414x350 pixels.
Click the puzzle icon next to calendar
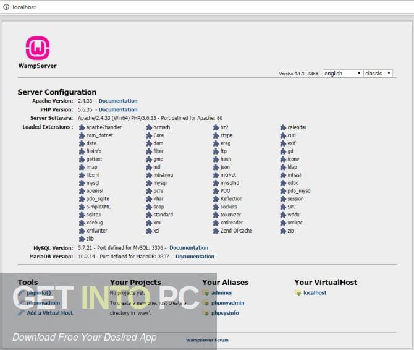click(283, 127)
